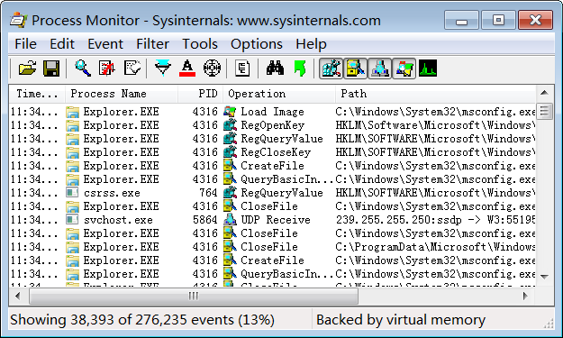Minimize the Process Monitor window
Screen dimensions: 563x338
pos(461,20)
